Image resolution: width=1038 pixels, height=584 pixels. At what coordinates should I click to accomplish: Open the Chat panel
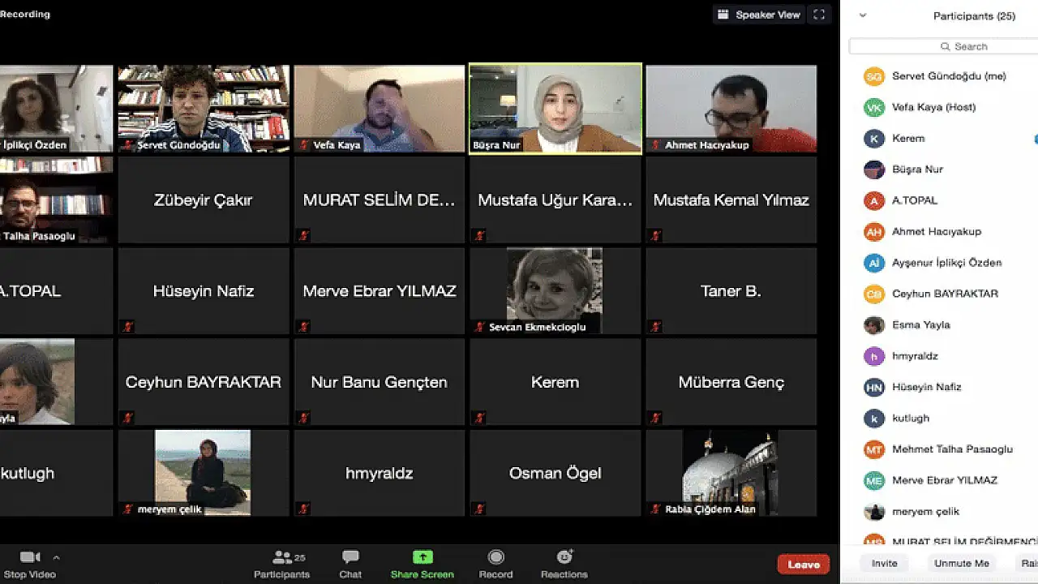click(x=350, y=557)
